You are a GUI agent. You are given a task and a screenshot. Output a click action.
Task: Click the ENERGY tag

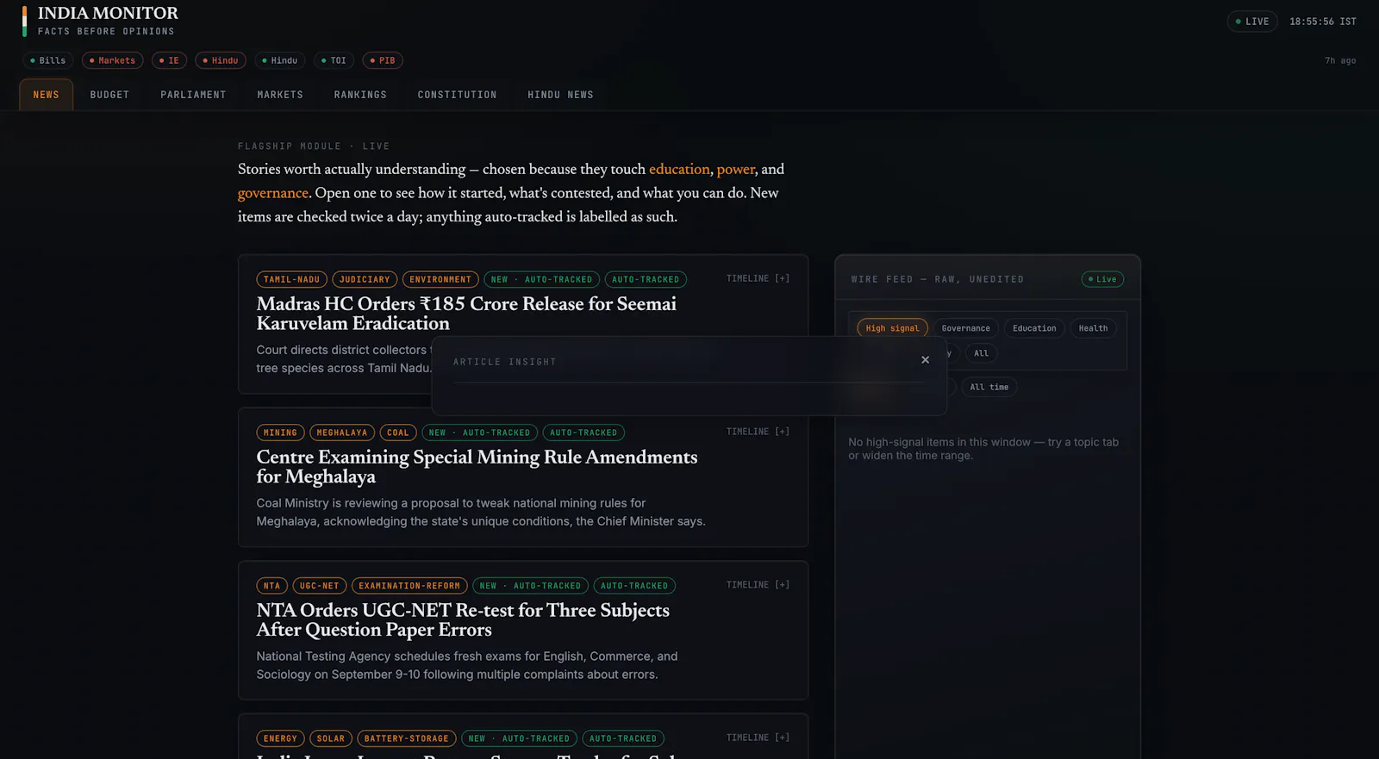tap(280, 738)
